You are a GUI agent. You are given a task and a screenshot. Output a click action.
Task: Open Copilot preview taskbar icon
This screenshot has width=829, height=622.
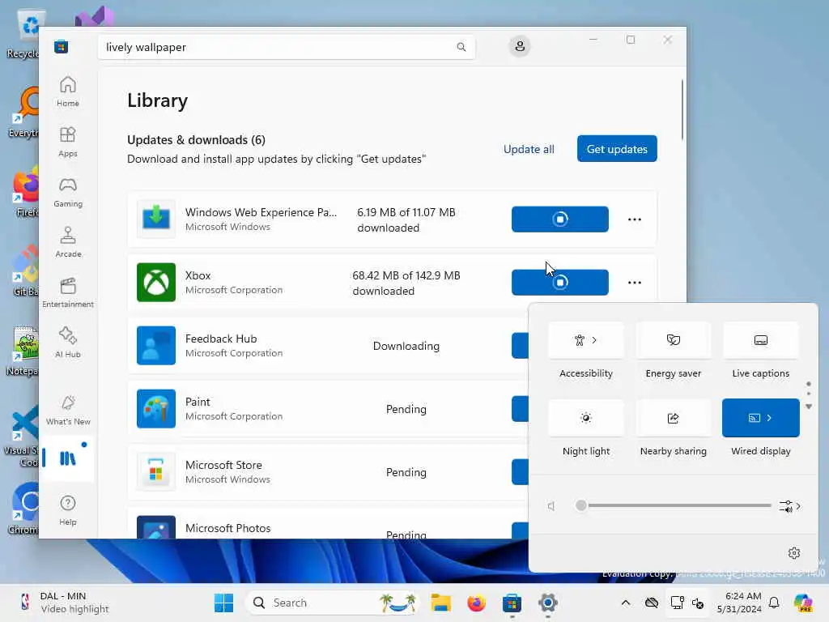(804, 603)
